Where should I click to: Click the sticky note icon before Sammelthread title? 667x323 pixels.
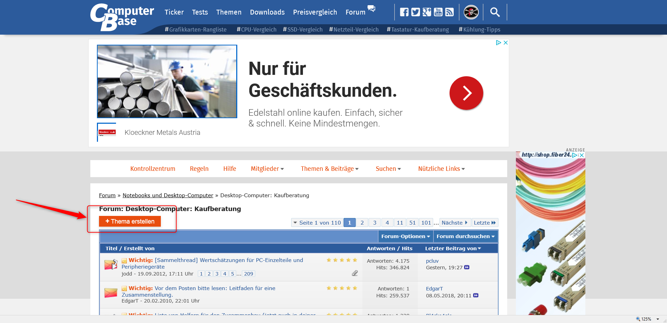click(124, 261)
